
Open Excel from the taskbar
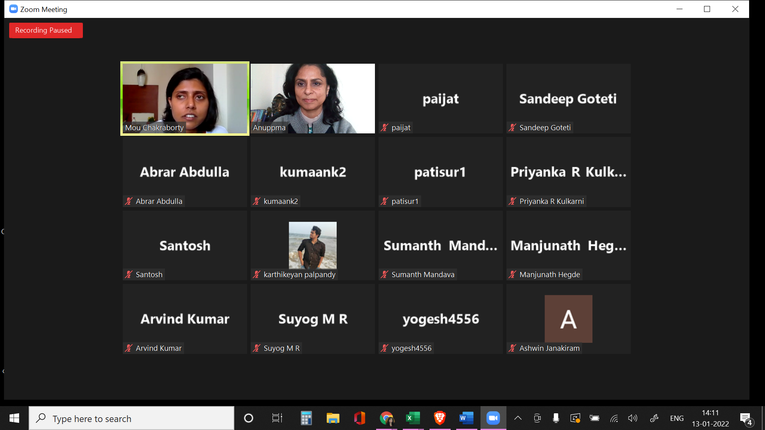(413, 418)
